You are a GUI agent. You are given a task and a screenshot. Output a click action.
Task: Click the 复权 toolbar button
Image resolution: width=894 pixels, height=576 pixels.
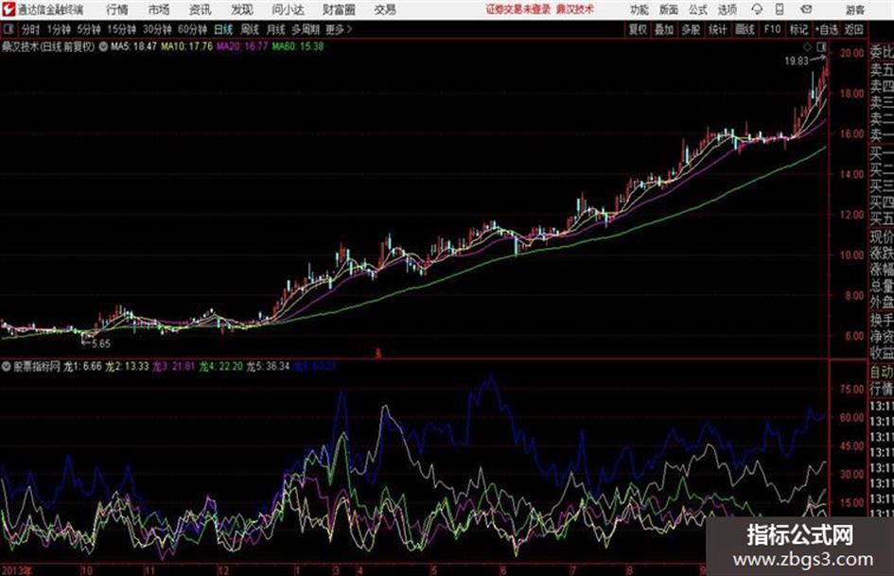[638, 29]
